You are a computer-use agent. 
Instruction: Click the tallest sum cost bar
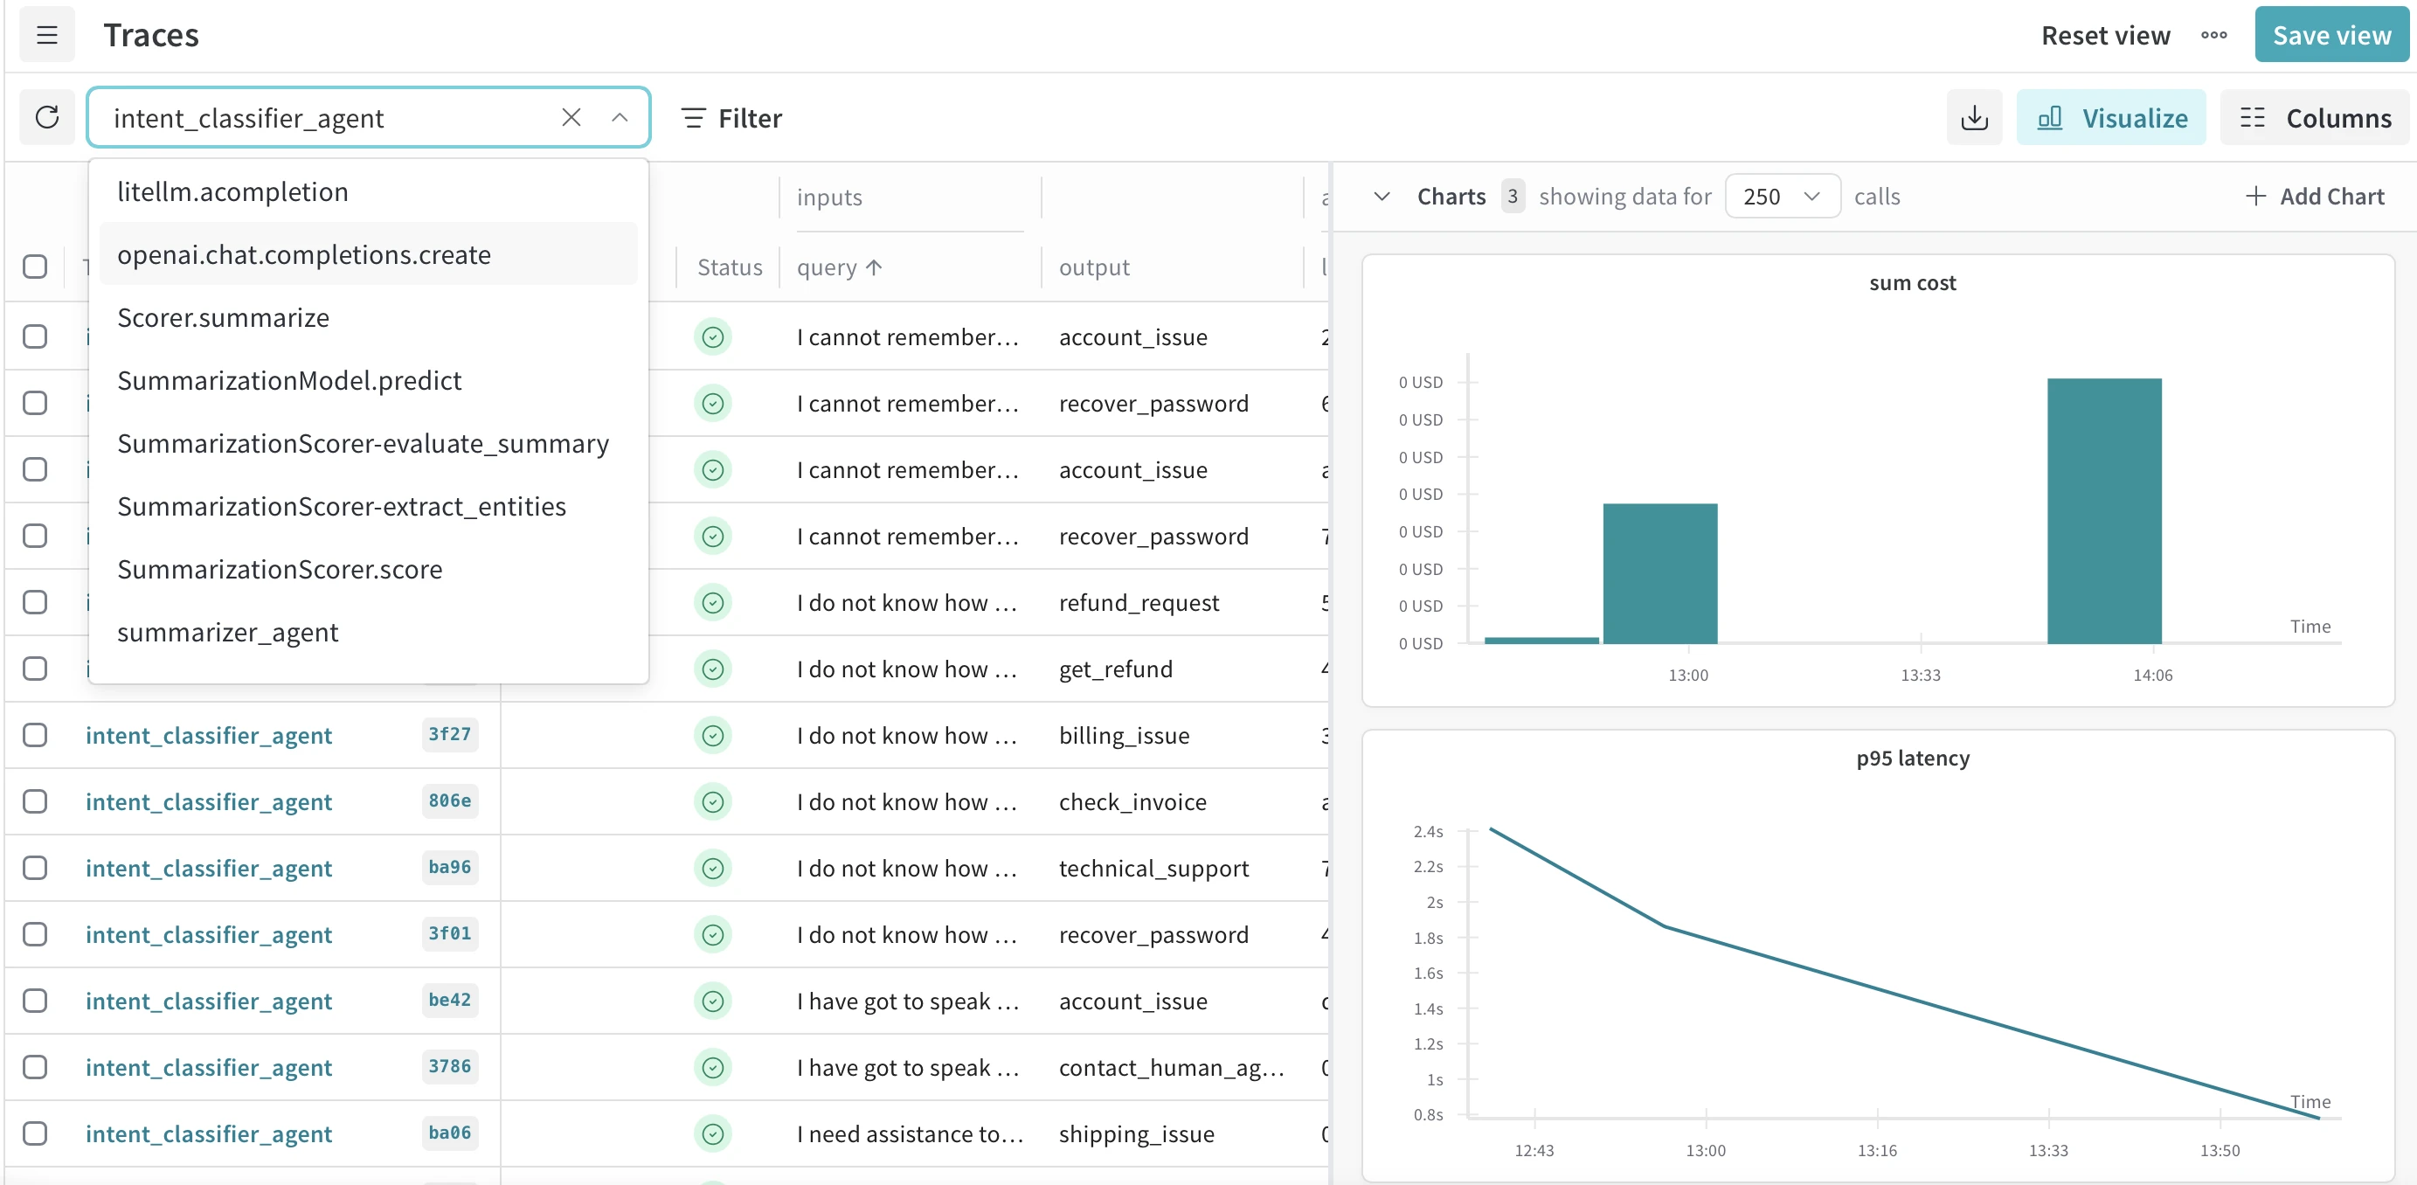[2103, 511]
